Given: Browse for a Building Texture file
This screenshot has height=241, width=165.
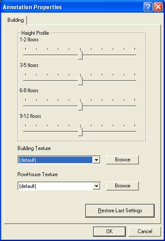Looking at the screenshot, I should pyautogui.click(x=123, y=160).
